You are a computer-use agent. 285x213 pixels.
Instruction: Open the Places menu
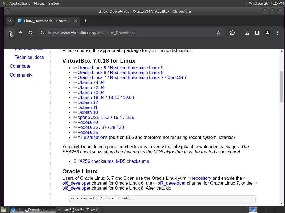tap(39, 3)
